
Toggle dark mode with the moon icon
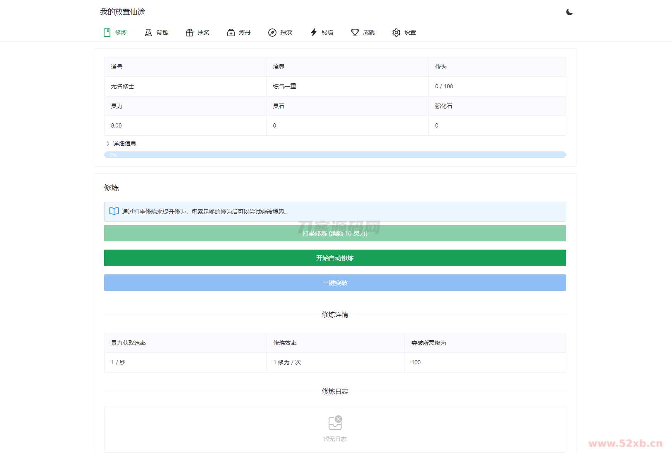(x=570, y=12)
